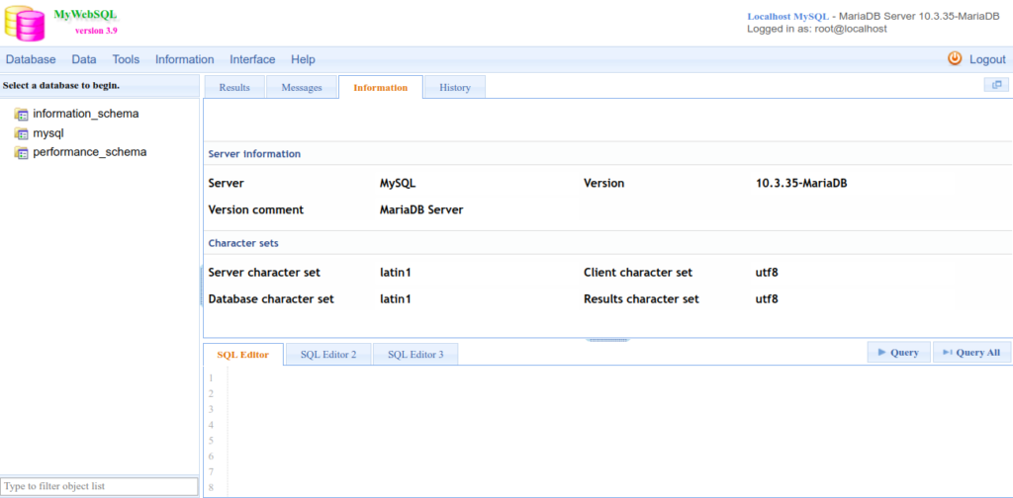
Task: Click the vertical sidebar splitter handle
Action: [x=201, y=288]
